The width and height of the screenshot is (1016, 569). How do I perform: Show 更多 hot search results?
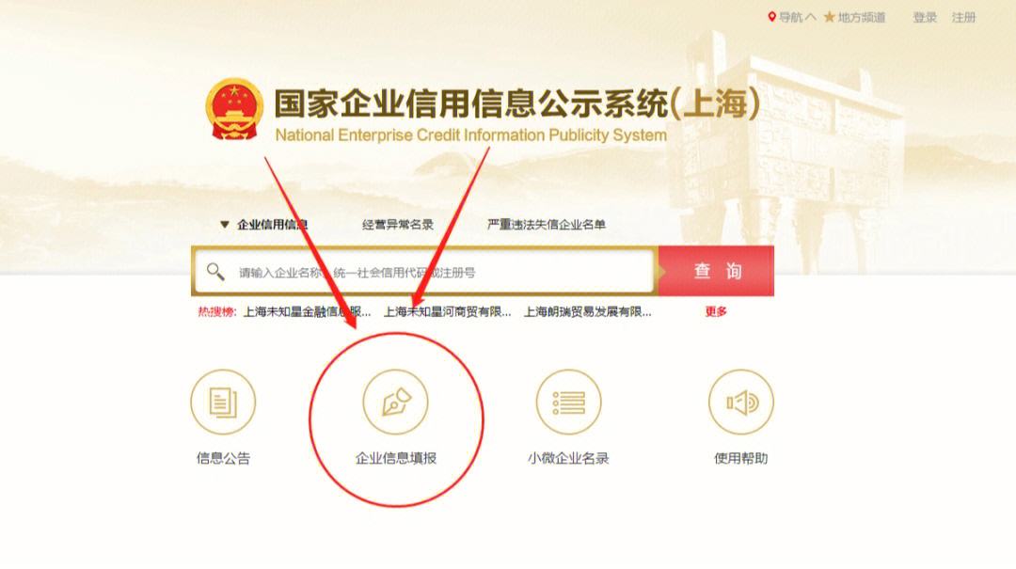click(x=716, y=311)
